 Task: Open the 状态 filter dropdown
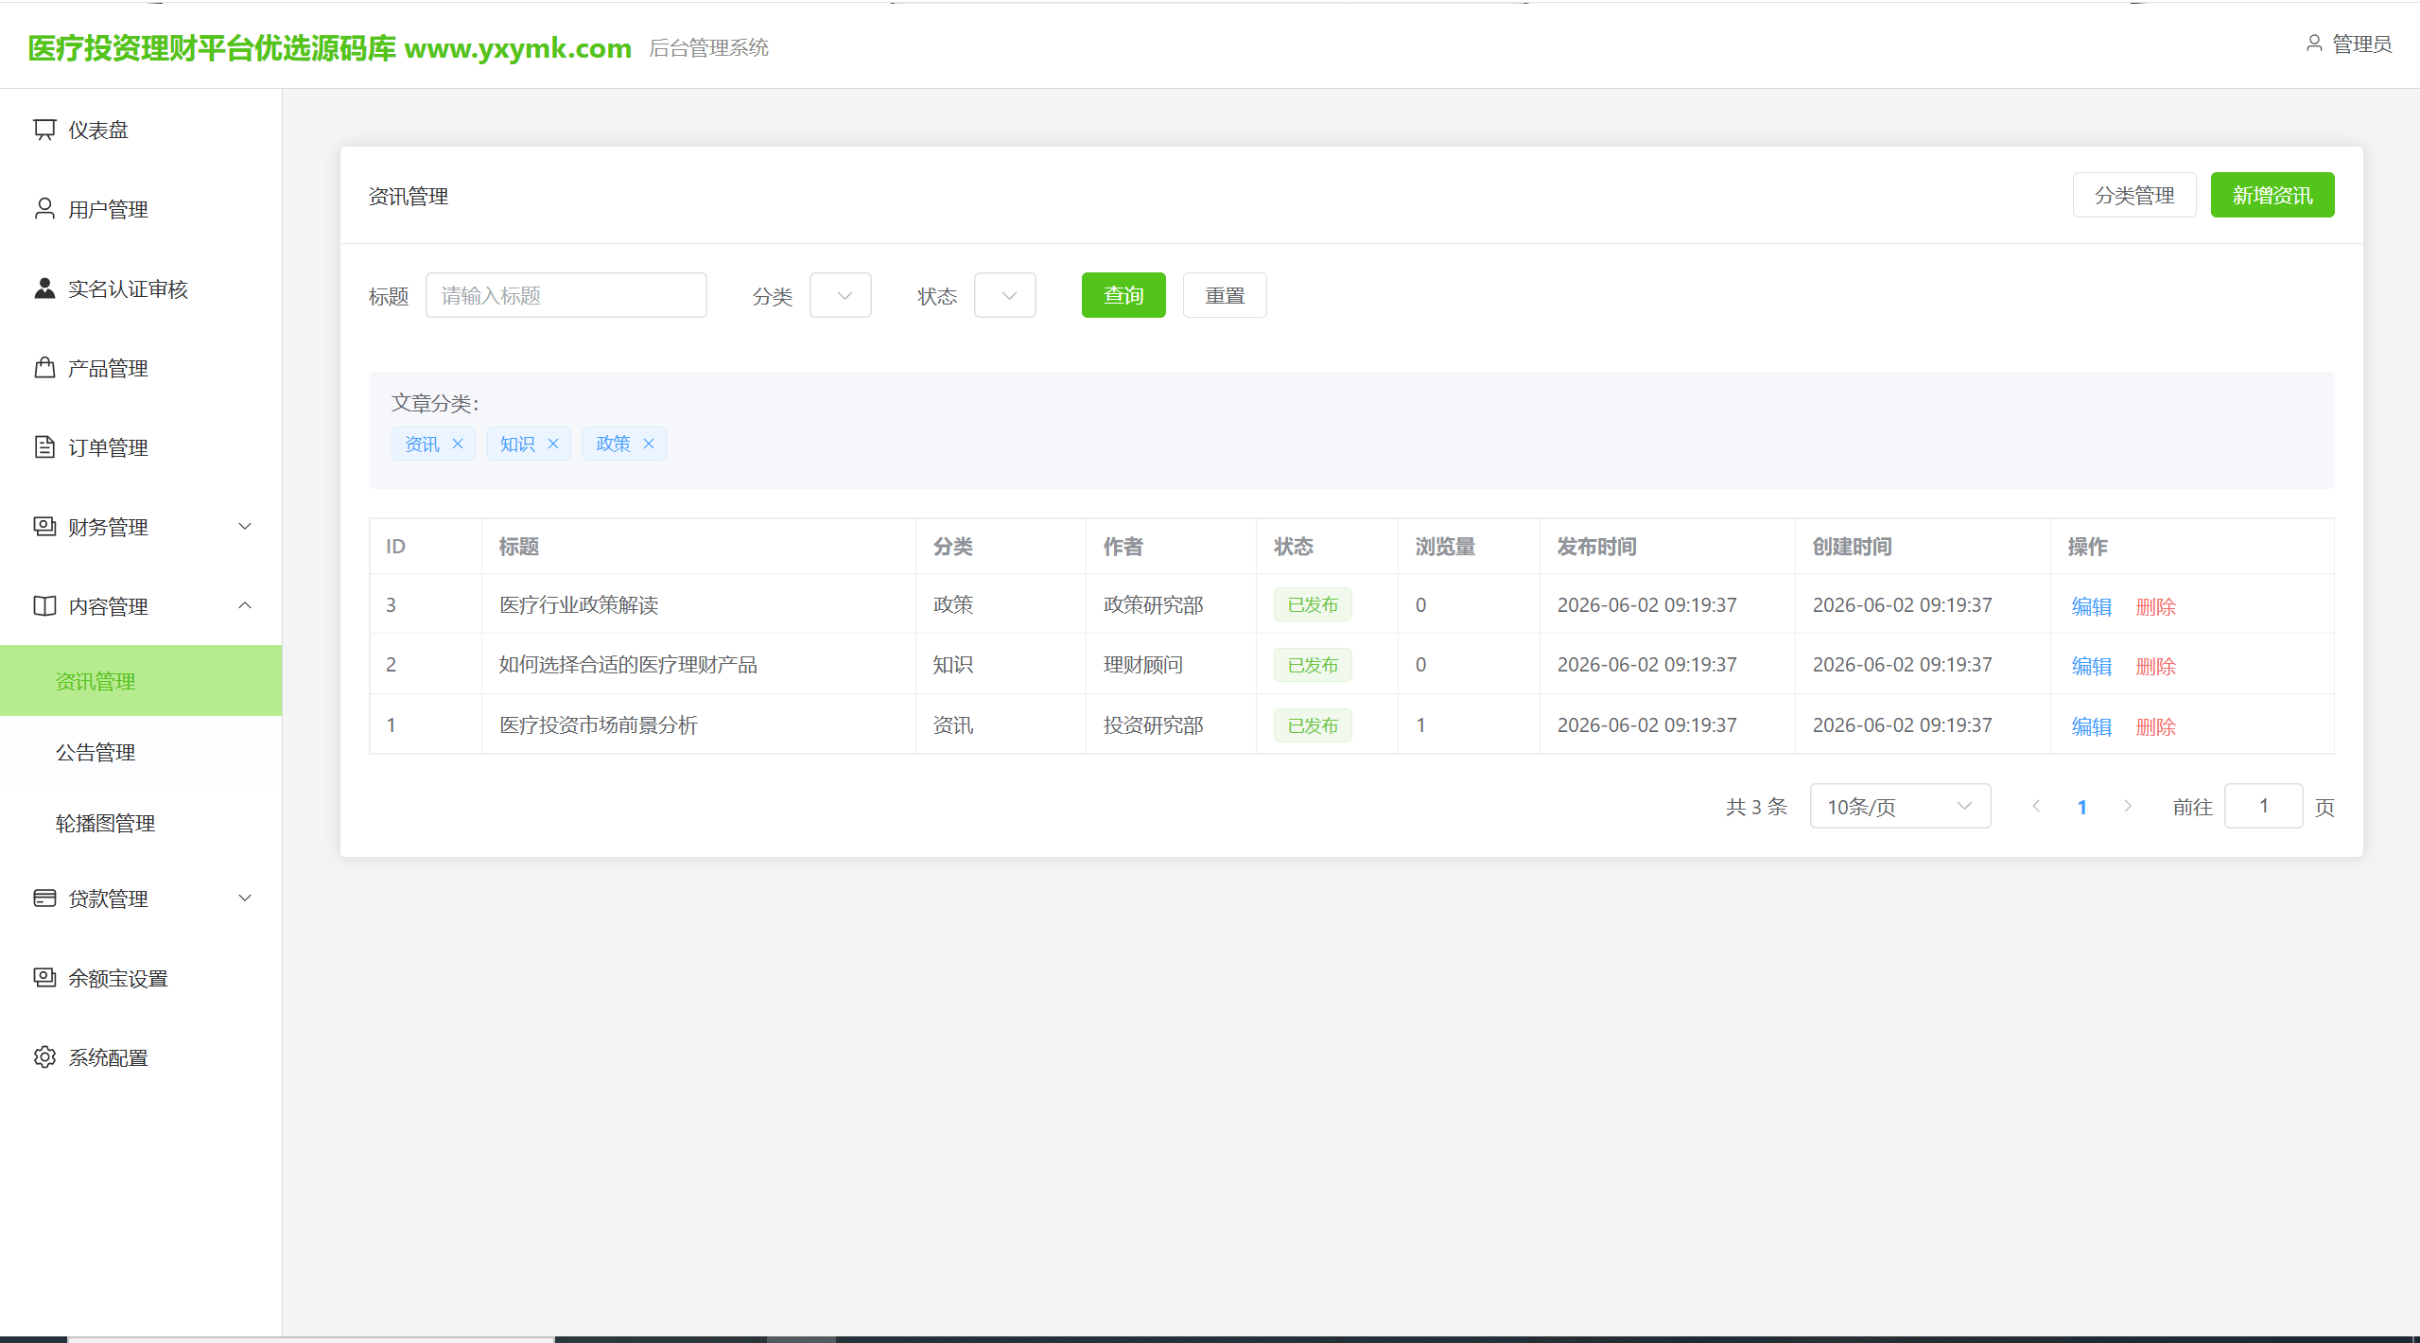[1005, 296]
